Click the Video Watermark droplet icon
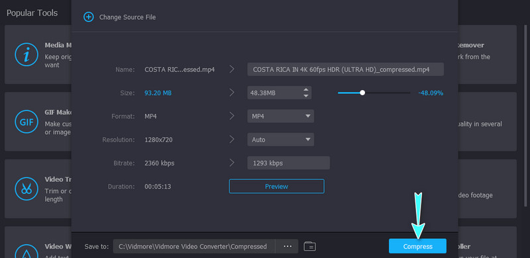The image size is (530, 258). pos(26,251)
